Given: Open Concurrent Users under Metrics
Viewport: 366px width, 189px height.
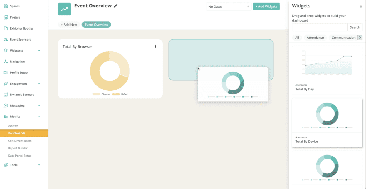Looking at the screenshot, I should coord(20,141).
